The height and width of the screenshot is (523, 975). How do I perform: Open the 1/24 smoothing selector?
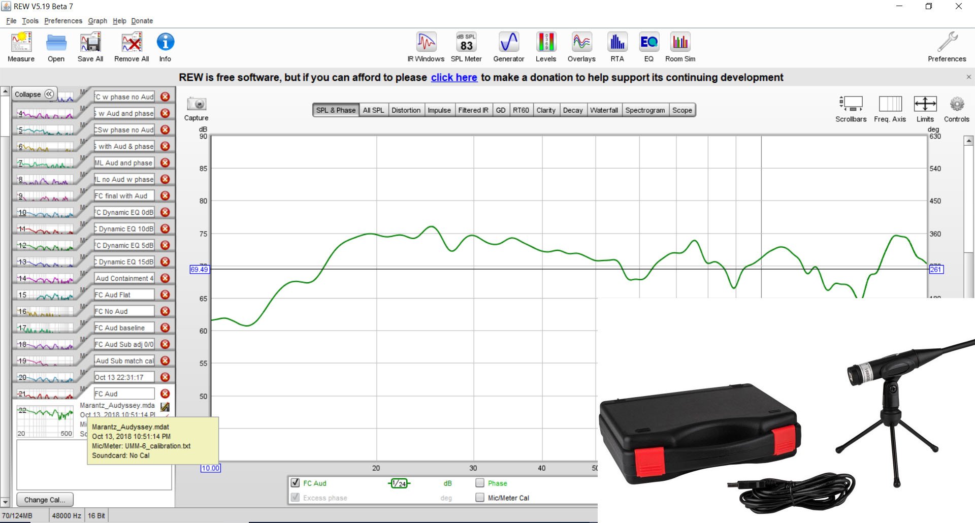(x=399, y=483)
